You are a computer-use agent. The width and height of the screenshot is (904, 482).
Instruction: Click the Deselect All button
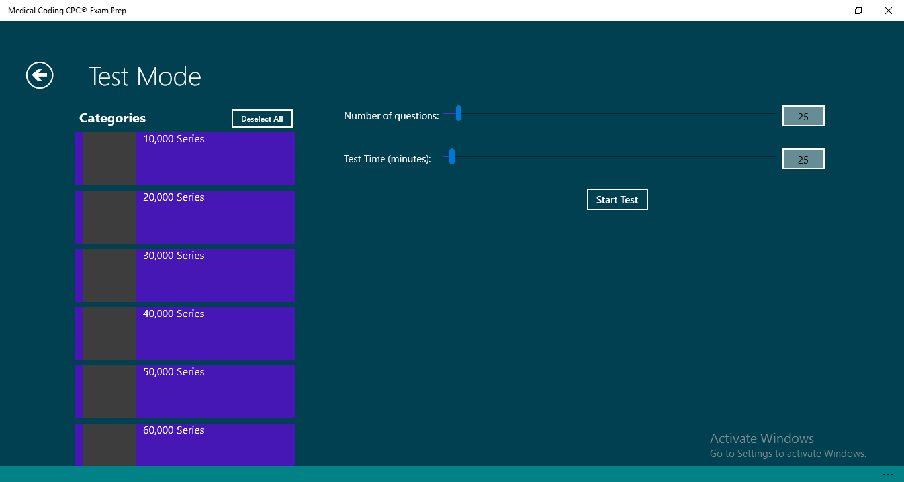click(261, 119)
